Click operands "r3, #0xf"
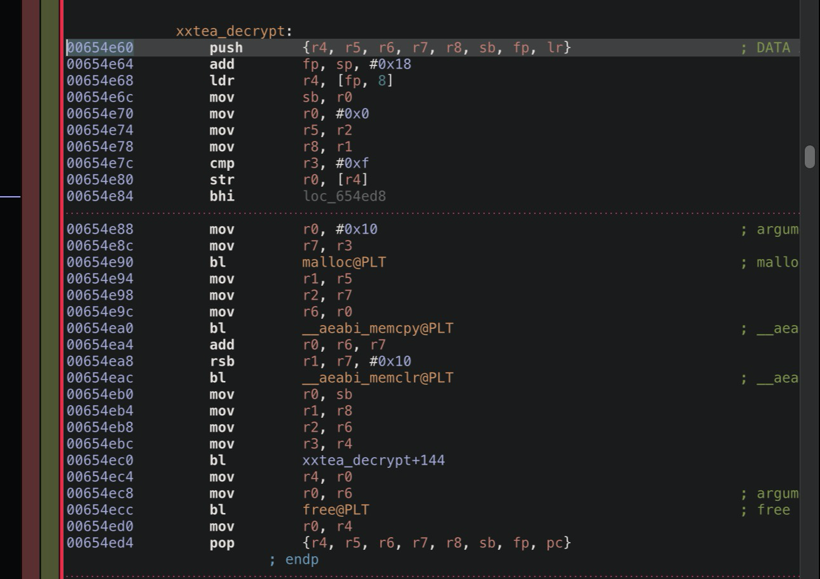 click(x=336, y=163)
